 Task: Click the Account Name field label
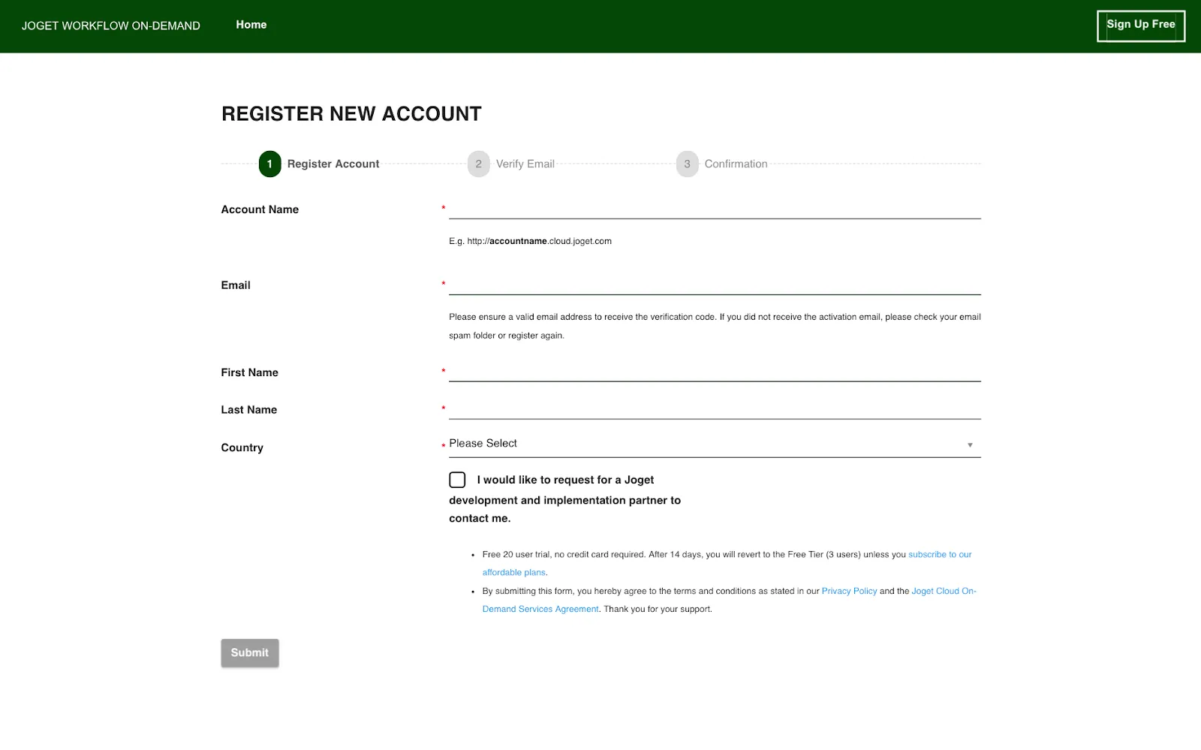pyautogui.click(x=260, y=209)
